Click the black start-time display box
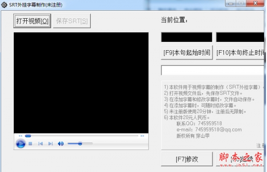 186,37
